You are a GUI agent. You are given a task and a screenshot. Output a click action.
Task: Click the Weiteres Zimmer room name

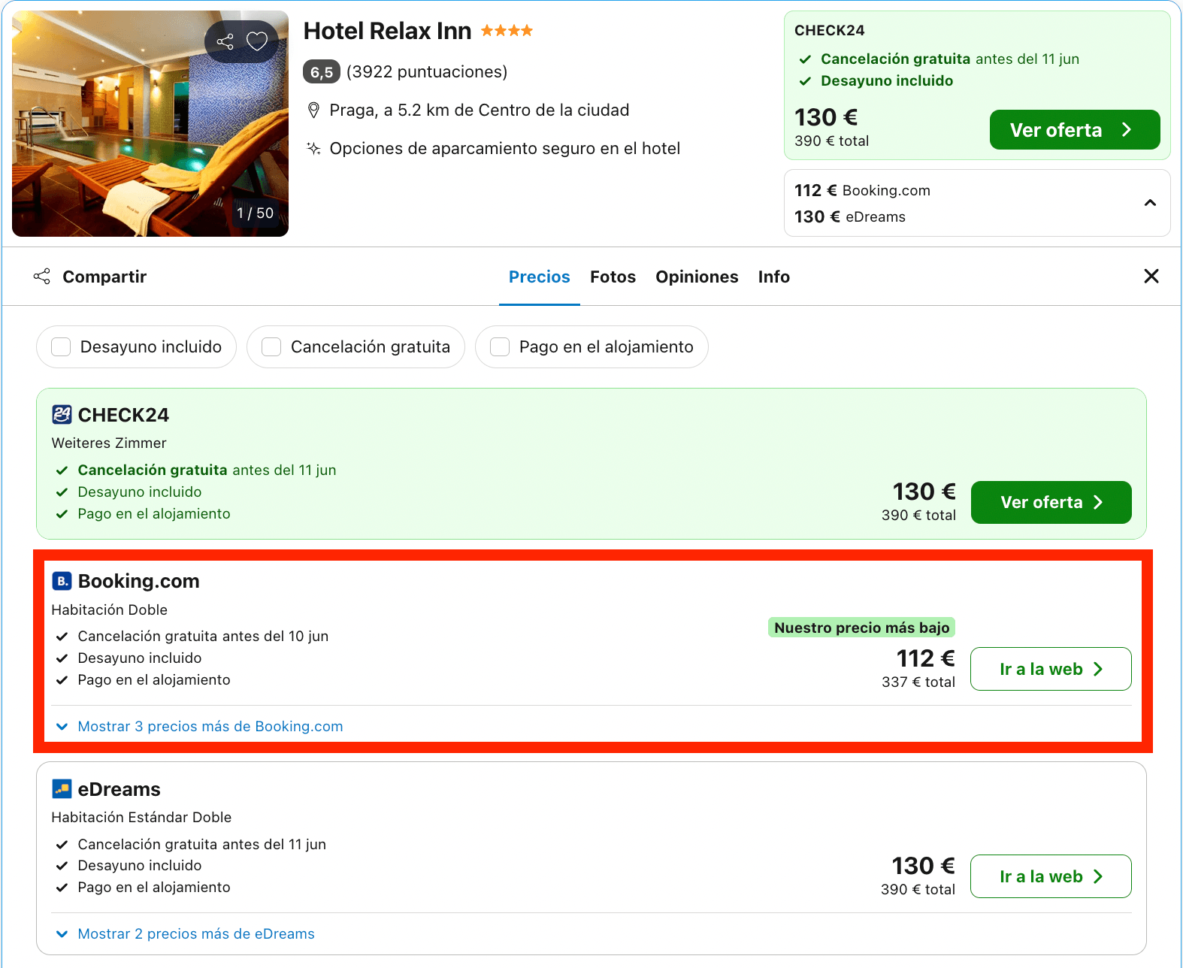[x=109, y=443]
